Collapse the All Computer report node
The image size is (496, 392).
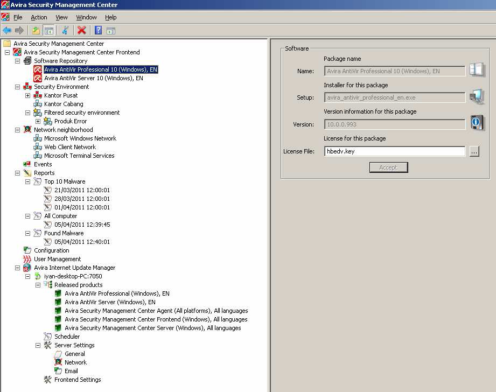[x=28, y=216]
